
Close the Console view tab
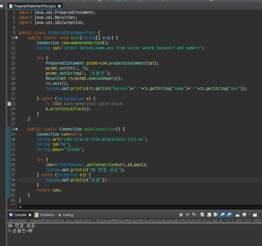[x=30, y=215]
